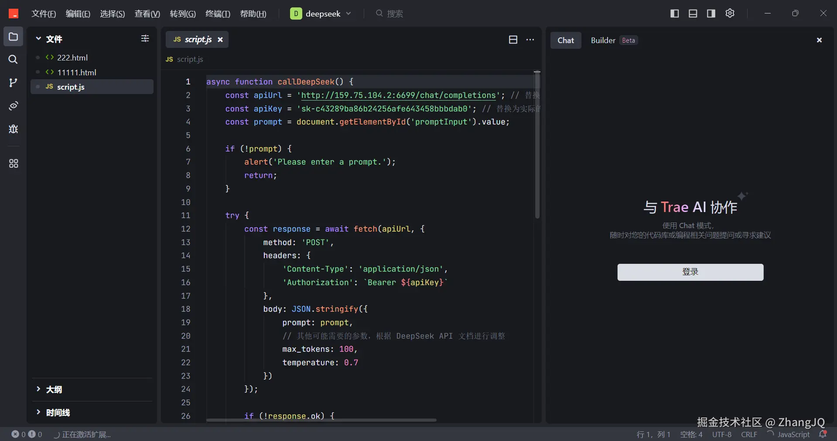837x441 pixels.
Task: Open the 终端(T) menu
Action: pyautogui.click(x=217, y=13)
